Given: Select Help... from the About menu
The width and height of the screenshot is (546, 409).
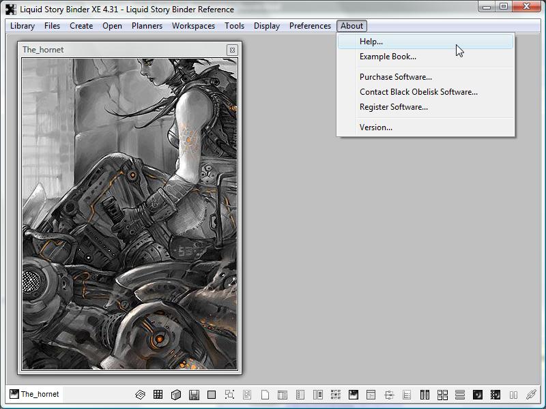Looking at the screenshot, I should (371, 42).
